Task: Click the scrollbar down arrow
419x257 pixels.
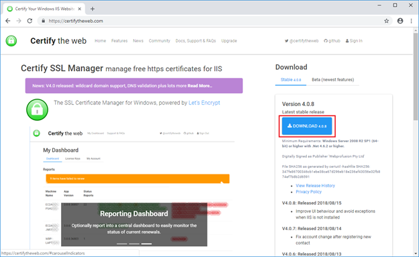Action: tap(416, 254)
